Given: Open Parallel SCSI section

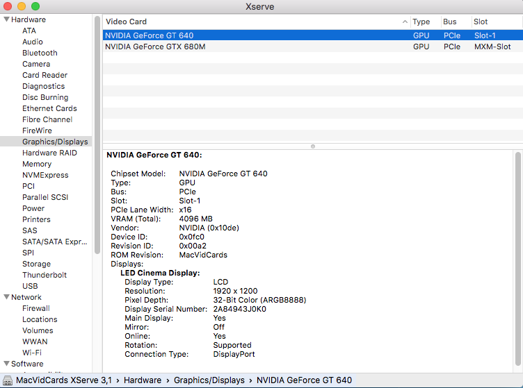Looking at the screenshot, I should pyautogui.click(x=45, y=197).
